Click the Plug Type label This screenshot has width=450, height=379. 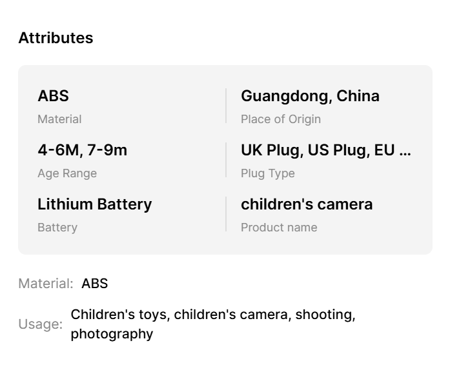coord(267,173)
